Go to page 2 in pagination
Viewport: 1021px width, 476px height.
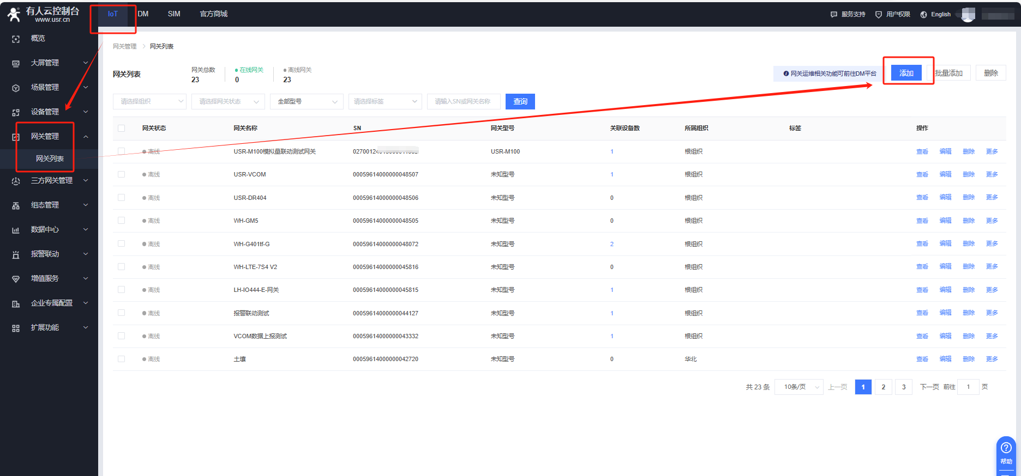pos(883,387)
